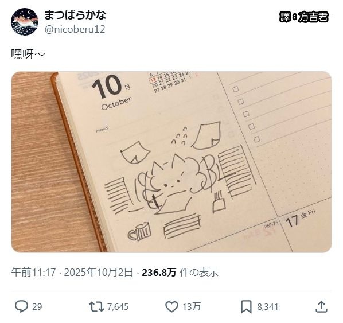
Task: Click the 29 replies count
Action: (x=37, y=307)
